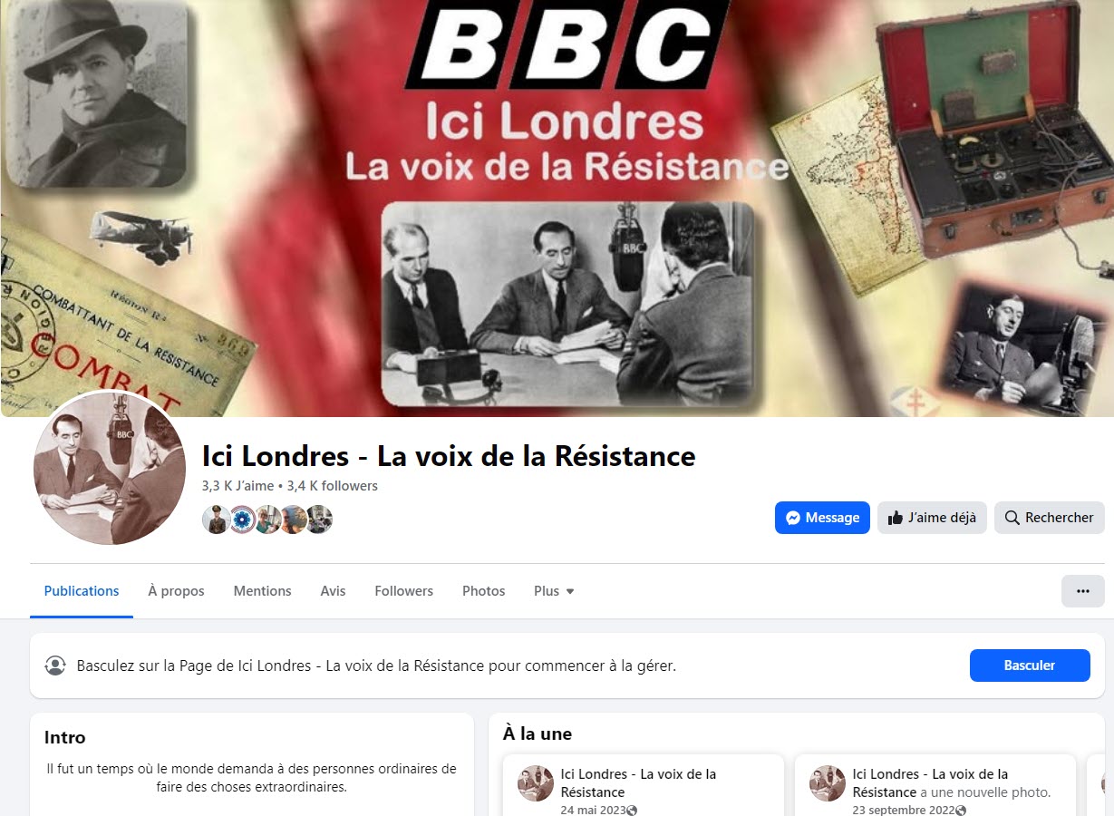Open the Photos tab
This screenshot has width=1114, height=816.
point(483,591)
